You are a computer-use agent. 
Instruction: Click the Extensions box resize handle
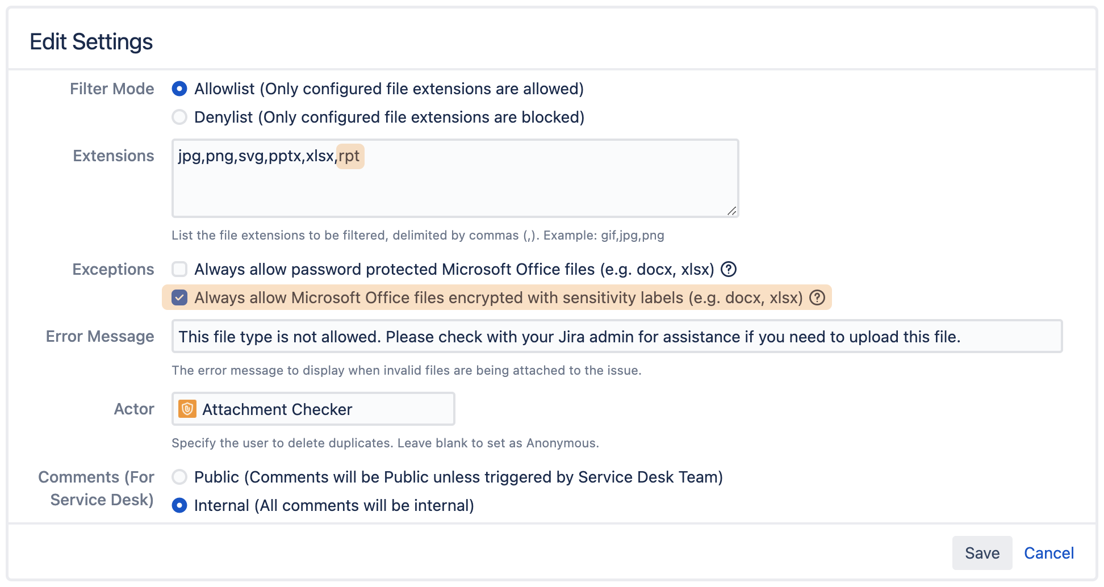click(732, 211)
